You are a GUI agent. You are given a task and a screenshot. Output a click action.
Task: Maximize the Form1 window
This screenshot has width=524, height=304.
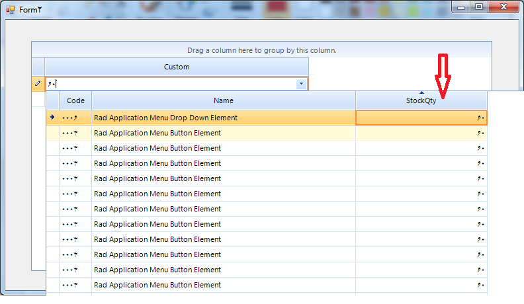tap(478, 7)
